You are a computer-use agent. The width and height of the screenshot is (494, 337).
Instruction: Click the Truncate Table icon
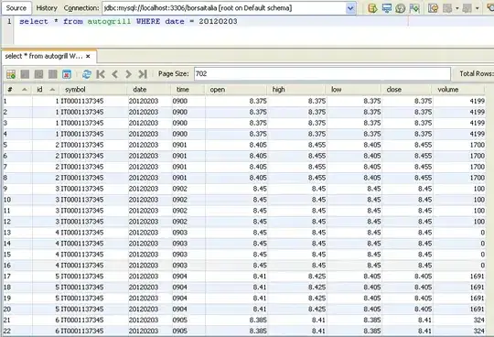[67, 74]
